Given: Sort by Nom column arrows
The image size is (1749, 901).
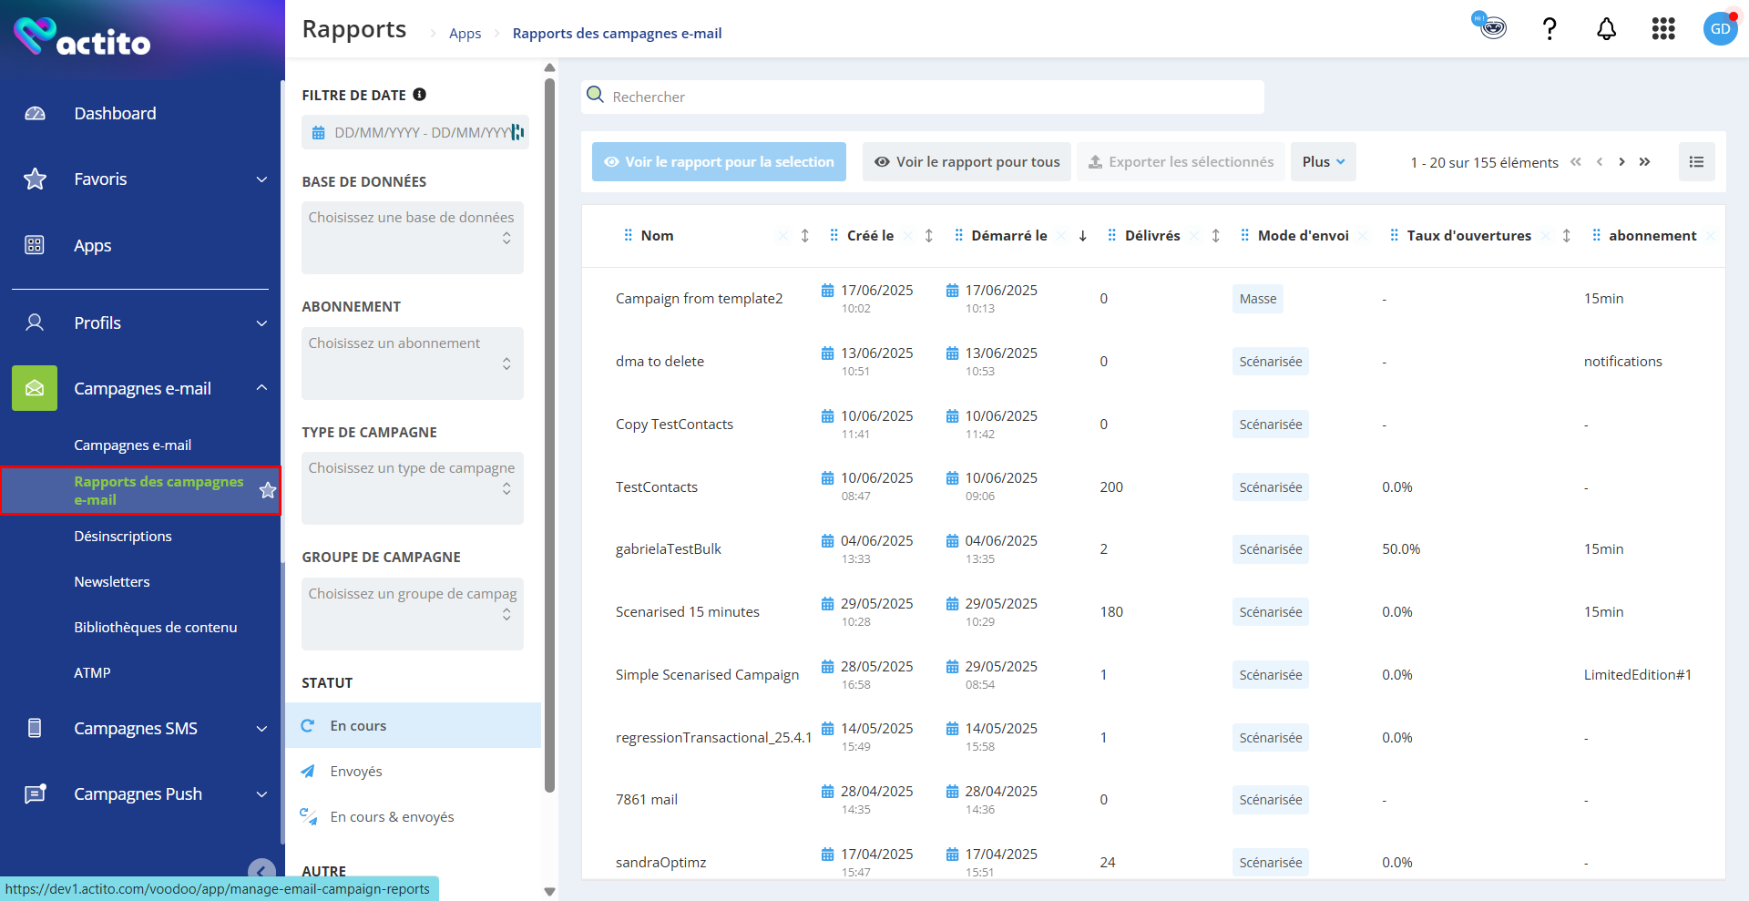Looking at the screenshot, I should (804, 236).
